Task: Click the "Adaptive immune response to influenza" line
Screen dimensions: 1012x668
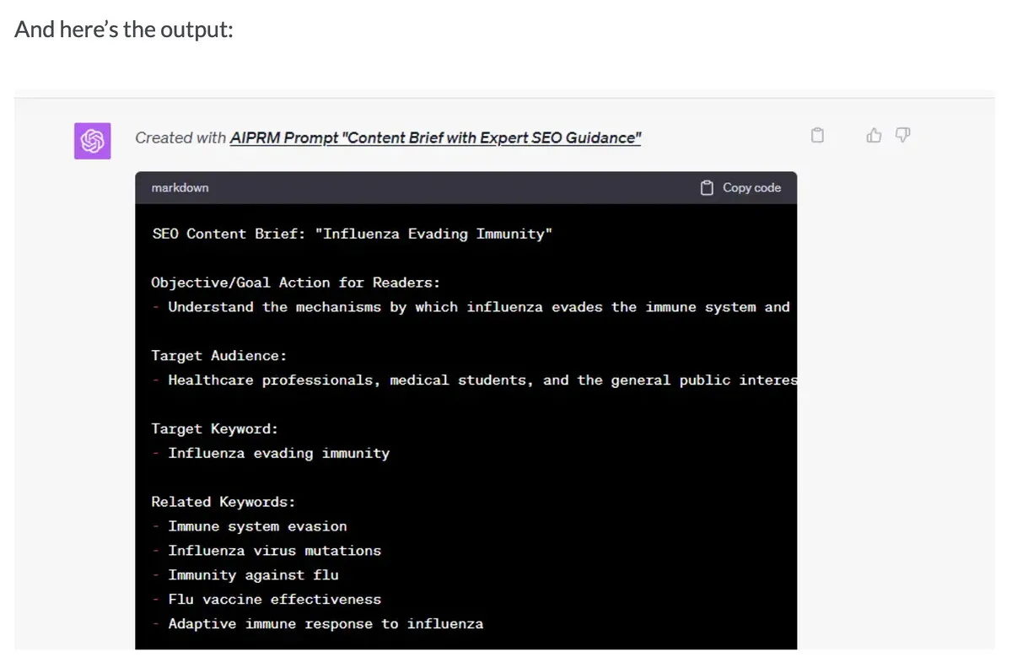Action: click(326, 624)
